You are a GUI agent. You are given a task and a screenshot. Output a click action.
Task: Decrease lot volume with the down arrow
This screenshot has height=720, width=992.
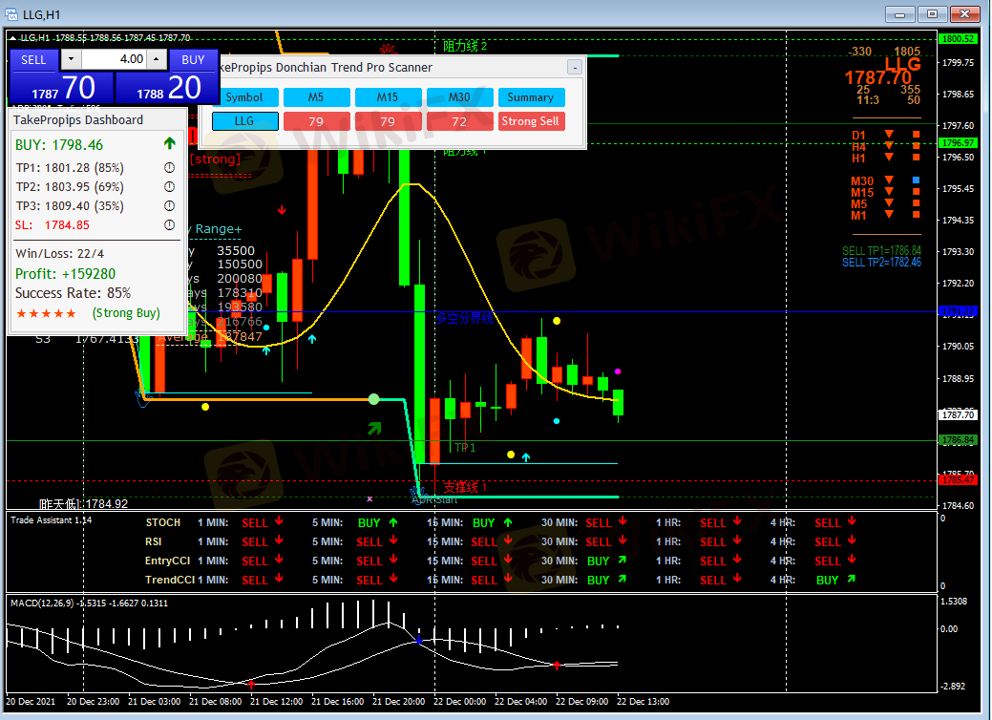72,59
